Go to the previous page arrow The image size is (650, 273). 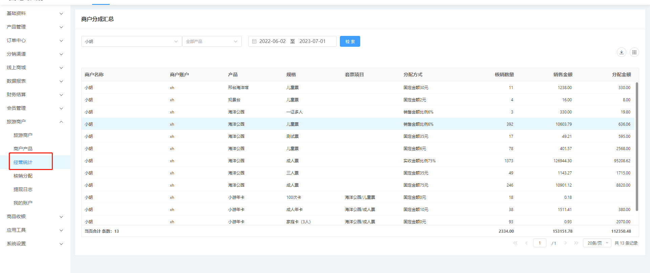point(526,243)
